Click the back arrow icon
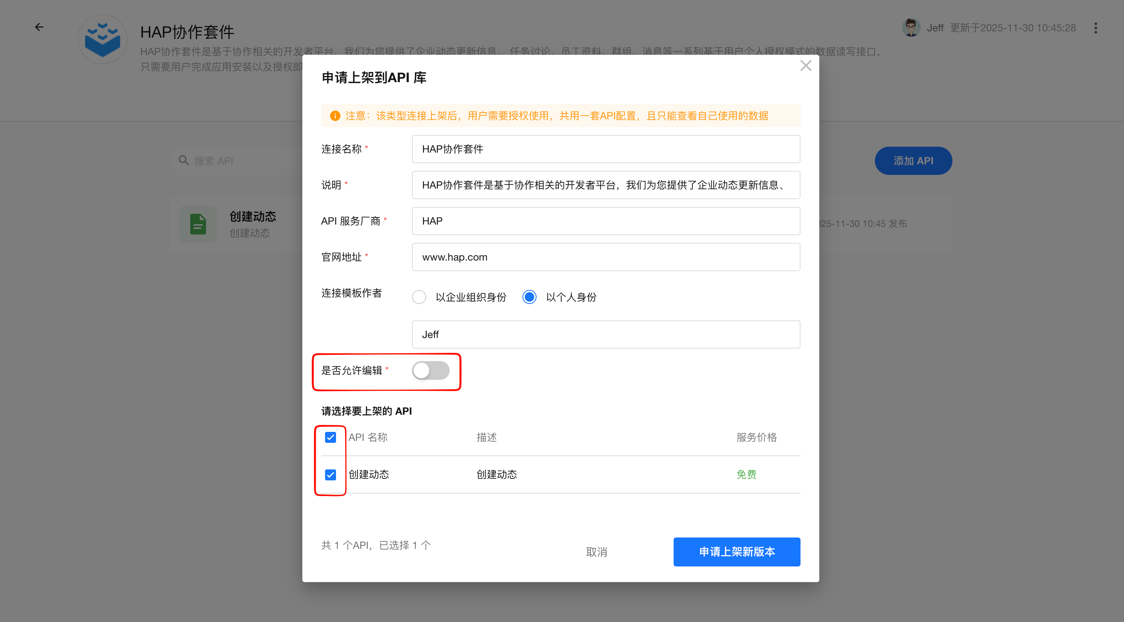The width and height of the screenshot is (1124, 622). (39, 27)
